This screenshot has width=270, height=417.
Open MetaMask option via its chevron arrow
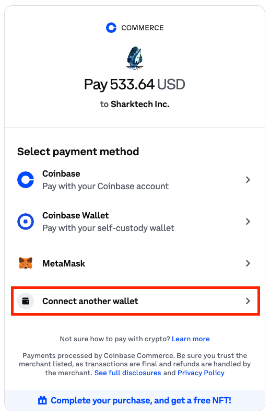tap(248, 263)
